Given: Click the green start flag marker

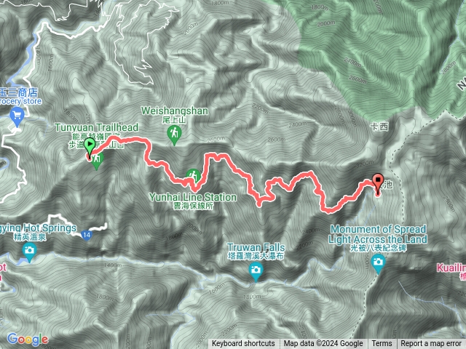Looking at the screenshot, I should [90, 145].
